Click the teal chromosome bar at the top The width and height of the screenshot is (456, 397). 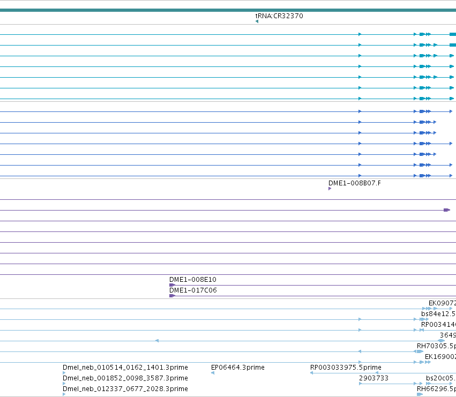228,10
